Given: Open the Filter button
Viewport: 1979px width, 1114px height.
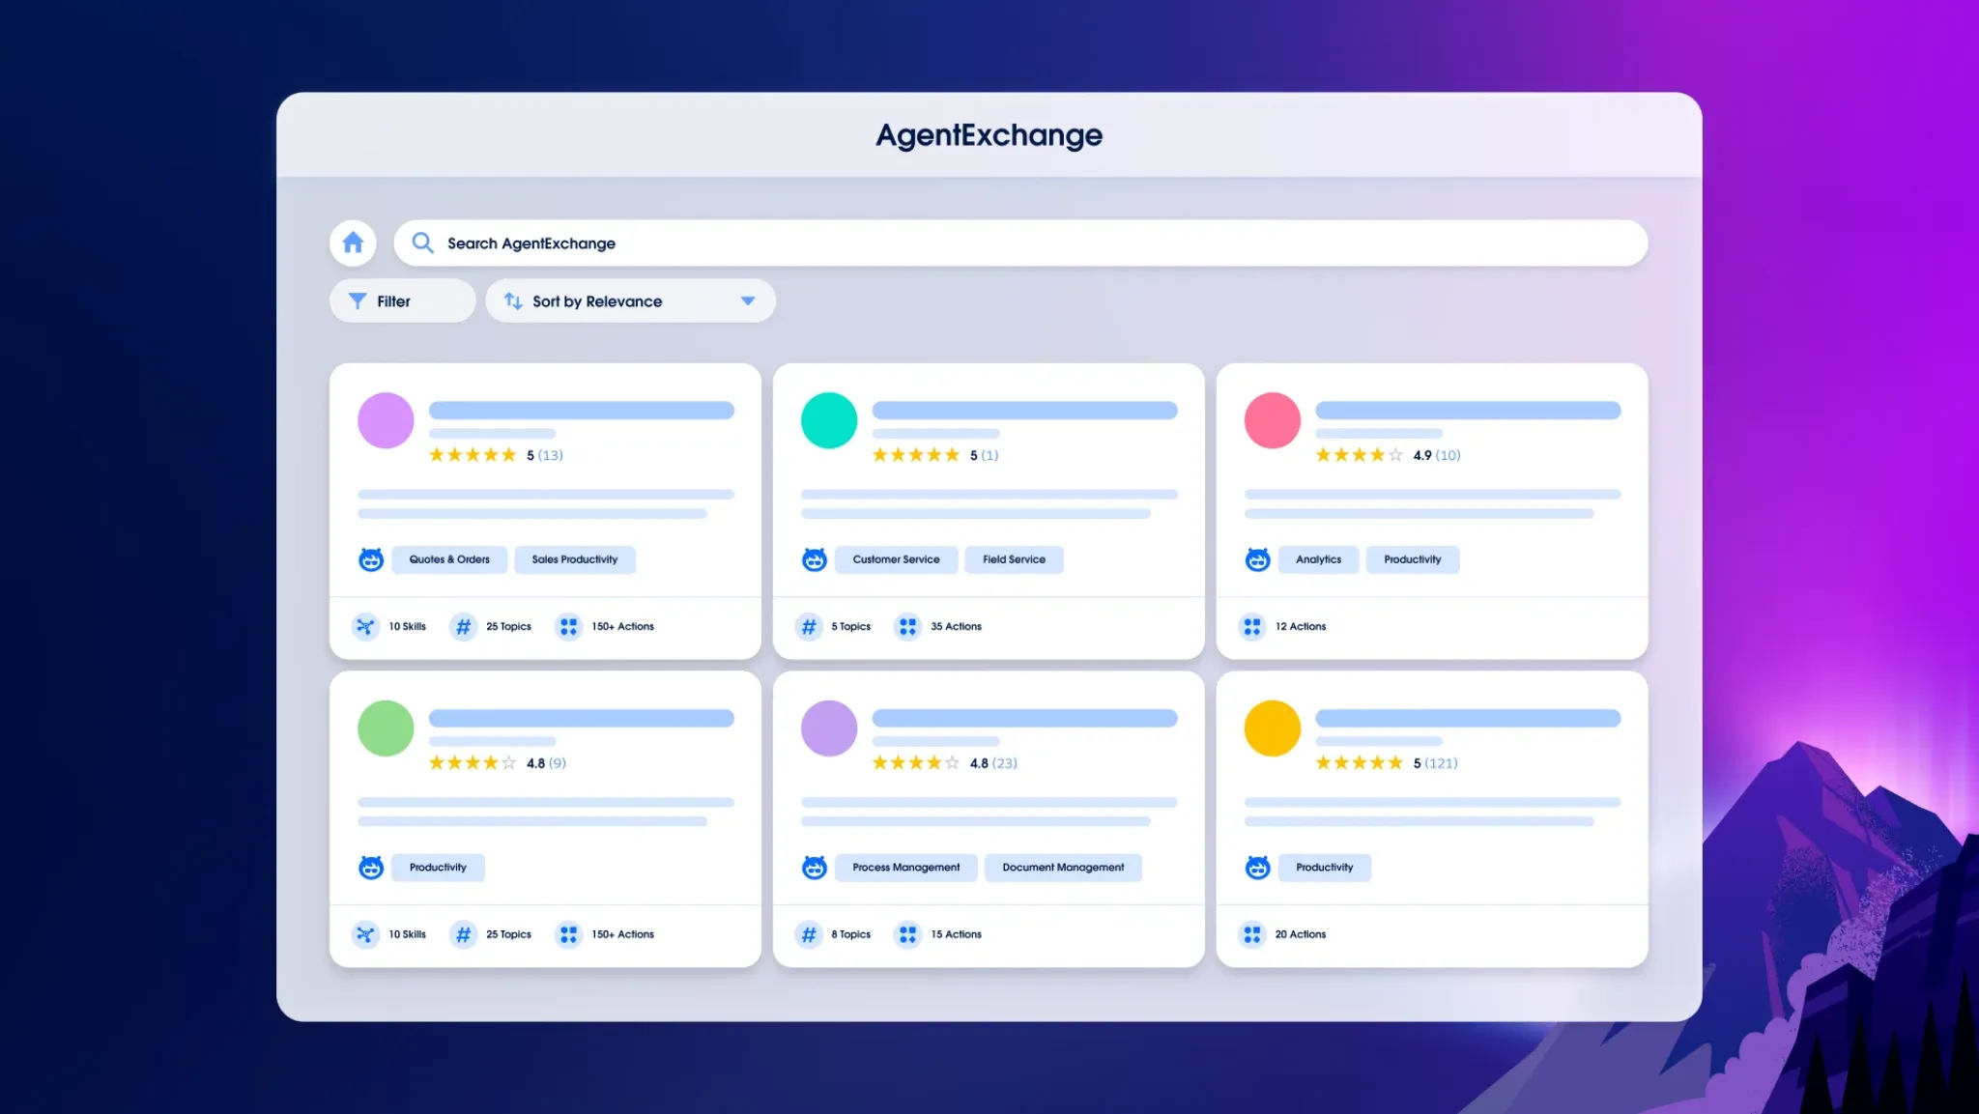Looking at the screenshot, I should click(x=402, y=300).
